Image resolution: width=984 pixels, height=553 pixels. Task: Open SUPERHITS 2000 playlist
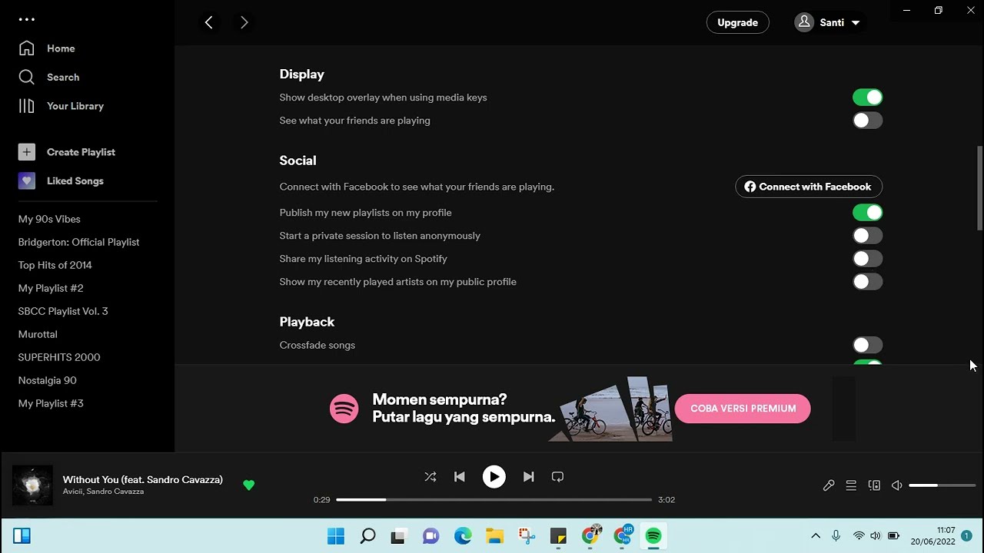coord(59,357)
